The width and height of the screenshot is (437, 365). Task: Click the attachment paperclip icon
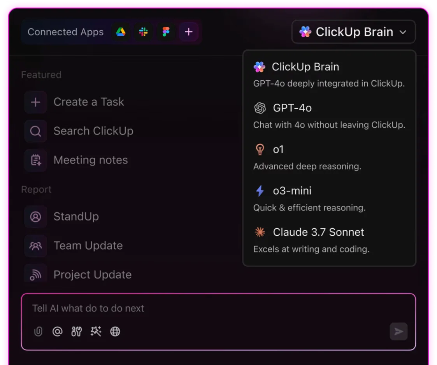pyautogui.click(x=38, y=331)
